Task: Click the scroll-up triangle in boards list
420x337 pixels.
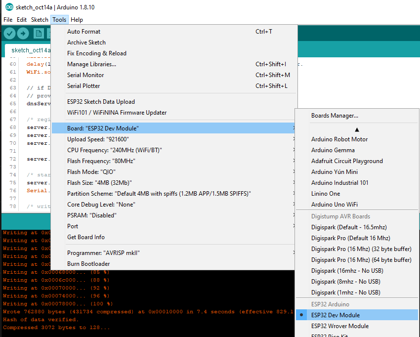Action: click(x=357, y=130)
